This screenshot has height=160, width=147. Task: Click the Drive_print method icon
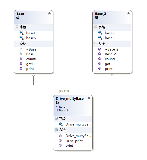(x=60, y=141)
